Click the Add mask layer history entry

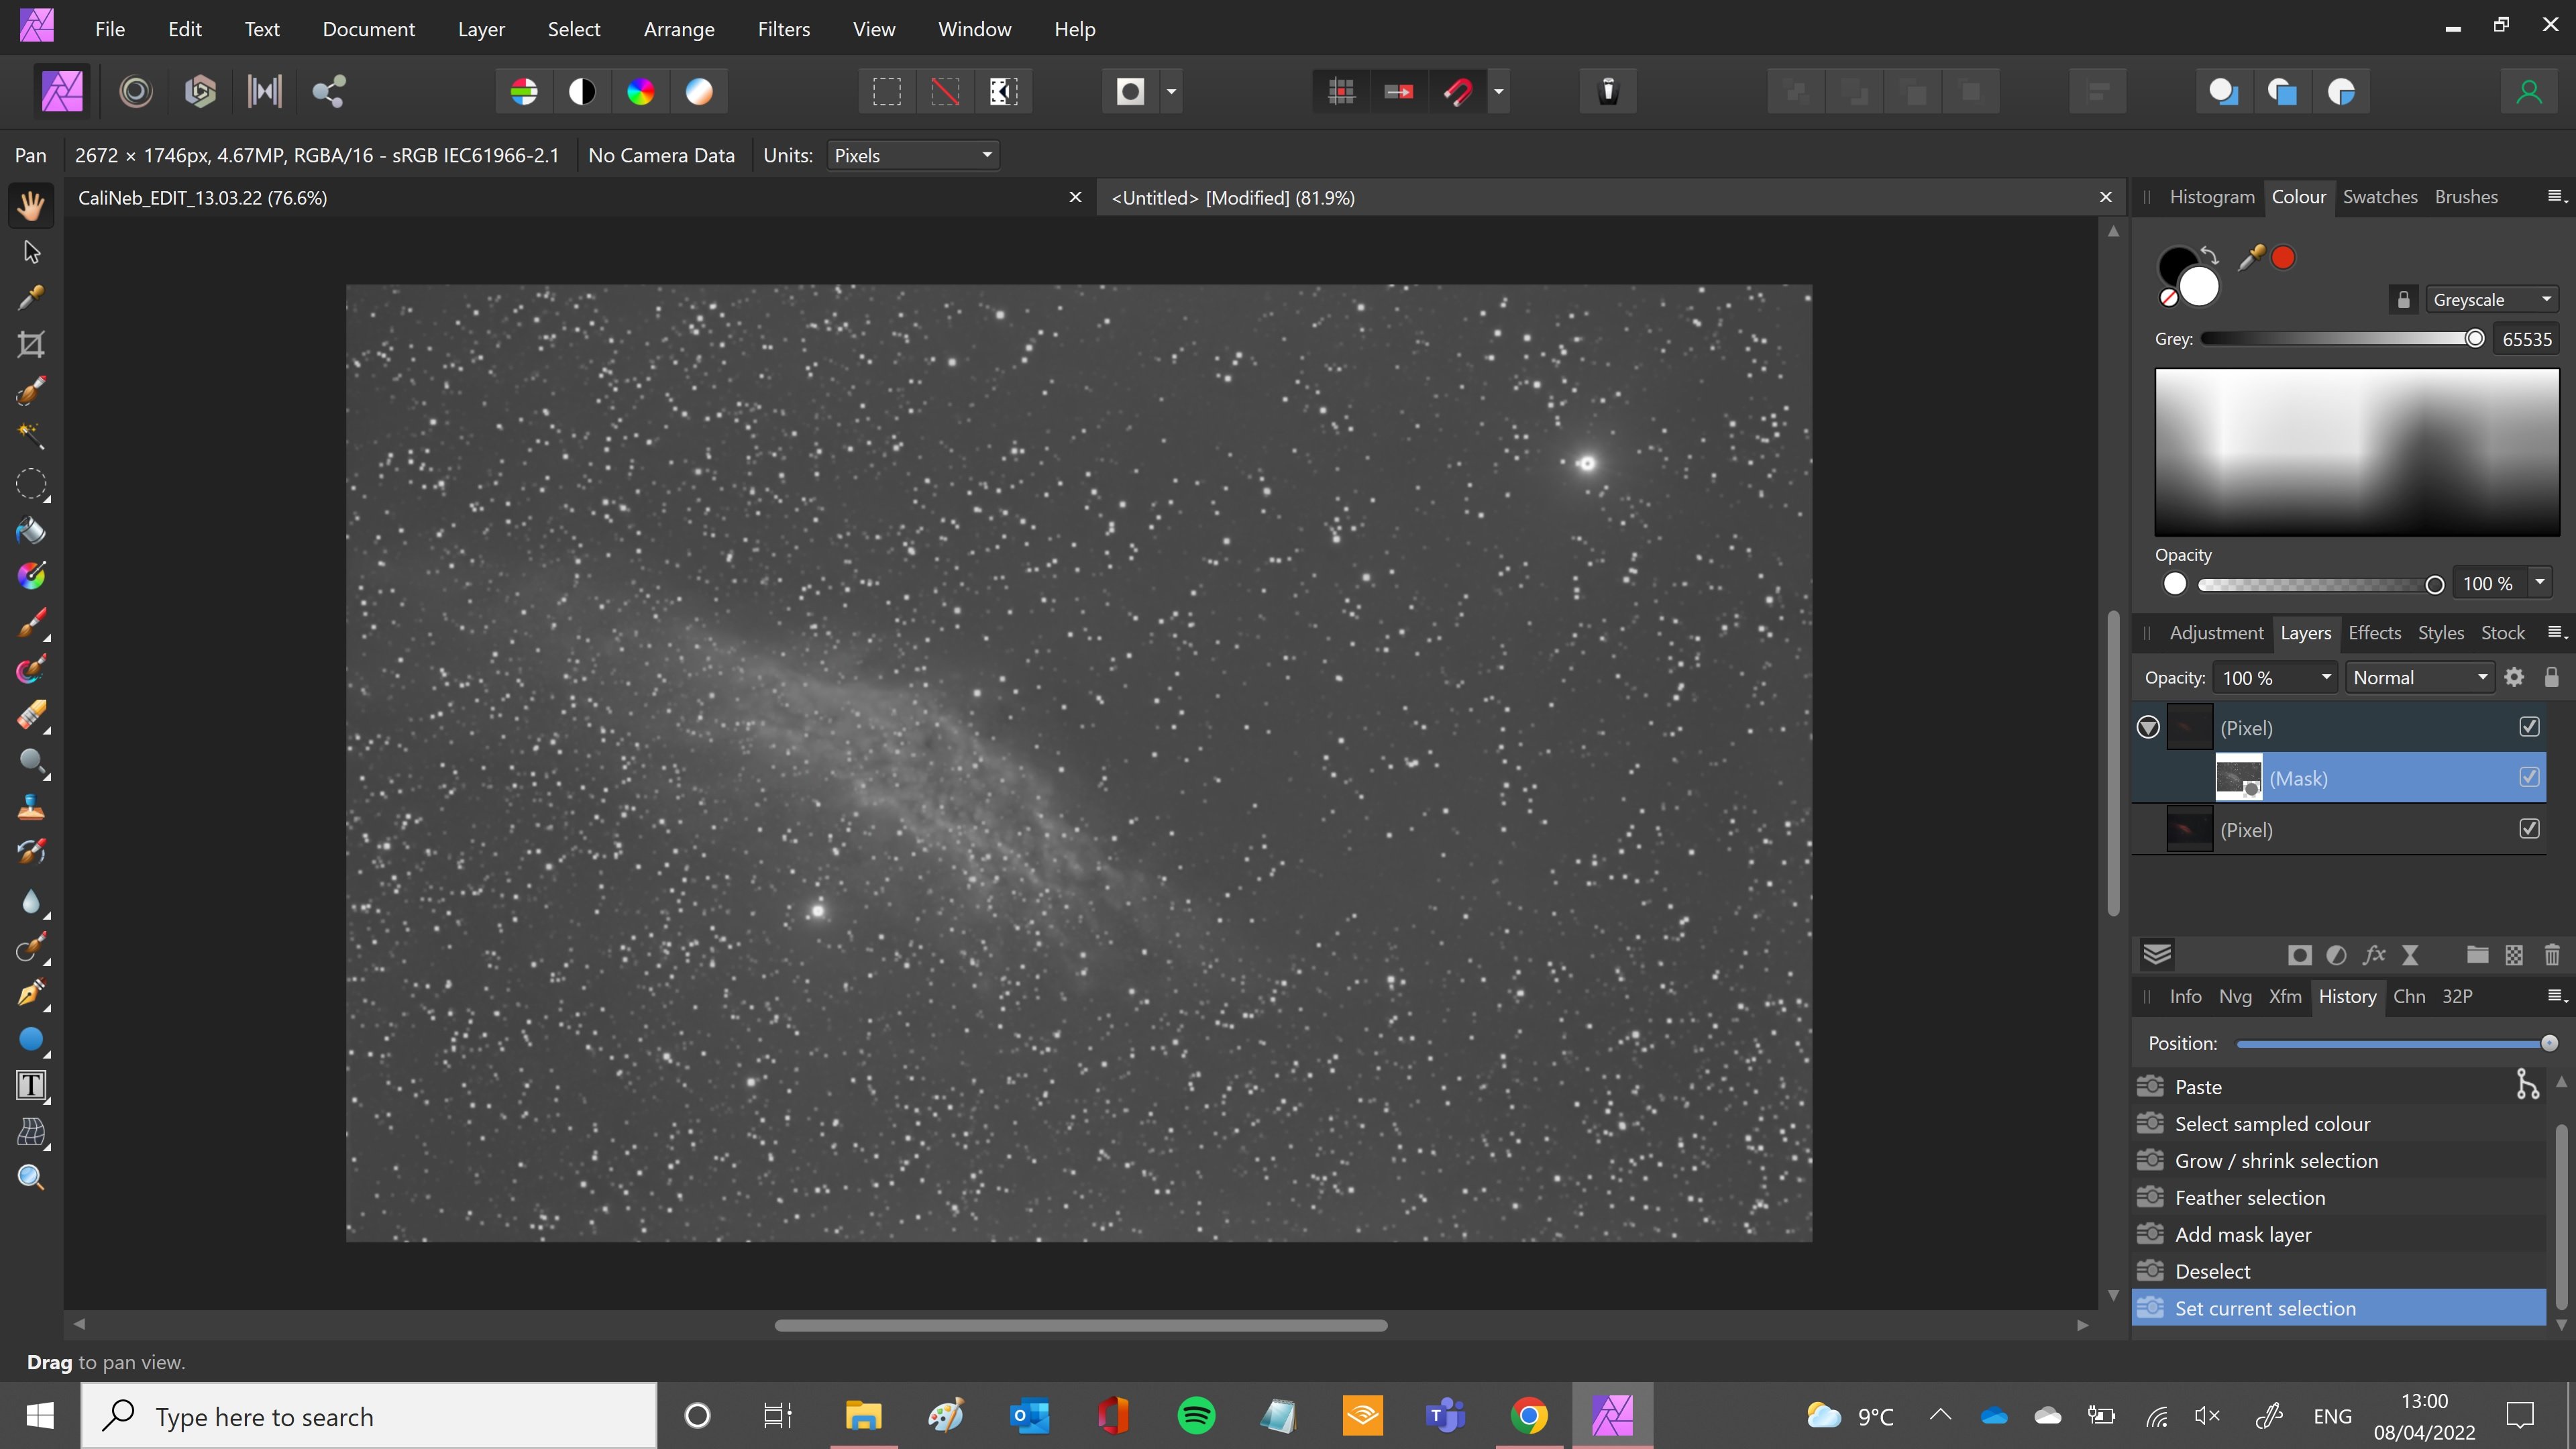(x=2242, y=1234)
